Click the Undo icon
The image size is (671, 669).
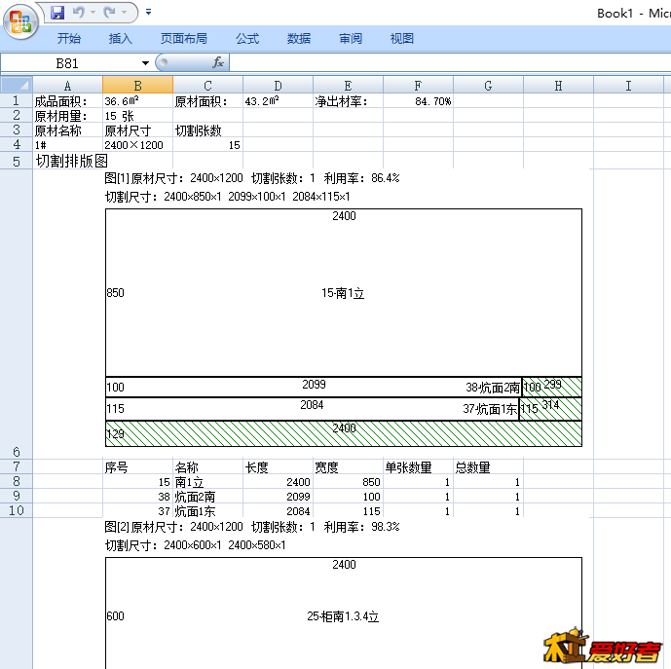(x=79, y=13)
